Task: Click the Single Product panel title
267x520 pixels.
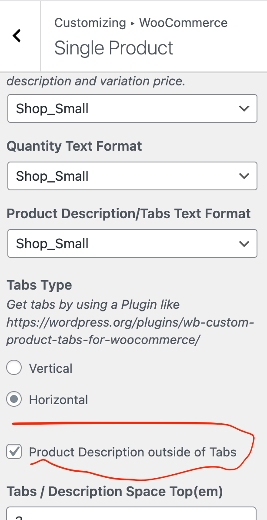Action: click(x=114, y=48)
